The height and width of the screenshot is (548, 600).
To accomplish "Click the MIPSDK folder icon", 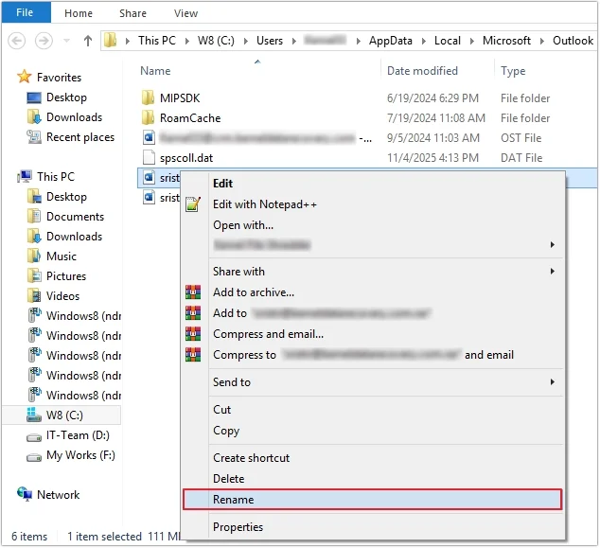I will point(148,98).
